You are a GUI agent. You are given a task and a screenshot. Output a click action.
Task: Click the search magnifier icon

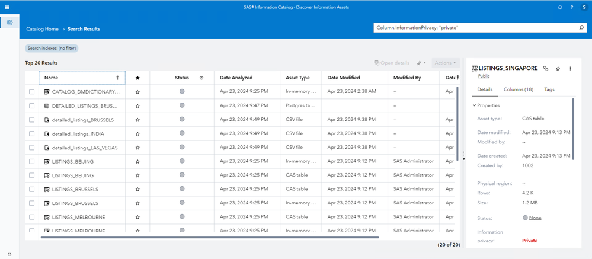point(581,28)
